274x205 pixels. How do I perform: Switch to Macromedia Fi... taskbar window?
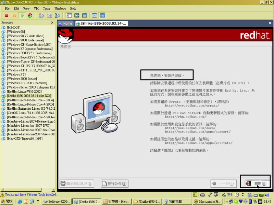pyautogui.click(x=207, y=202)
